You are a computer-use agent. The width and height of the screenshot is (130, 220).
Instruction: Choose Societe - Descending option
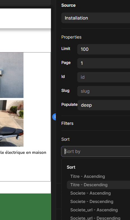[92, 202]
